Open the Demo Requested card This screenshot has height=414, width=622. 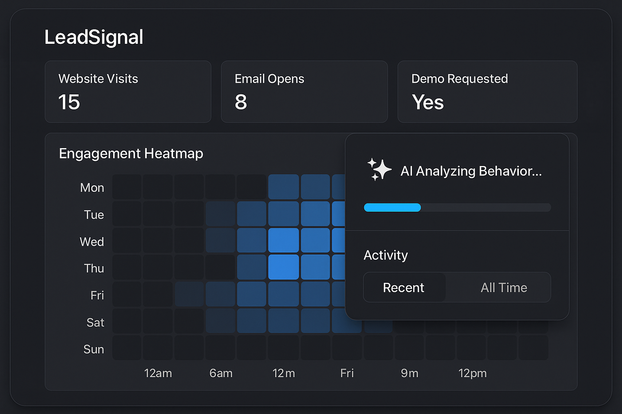coord(487,92)
